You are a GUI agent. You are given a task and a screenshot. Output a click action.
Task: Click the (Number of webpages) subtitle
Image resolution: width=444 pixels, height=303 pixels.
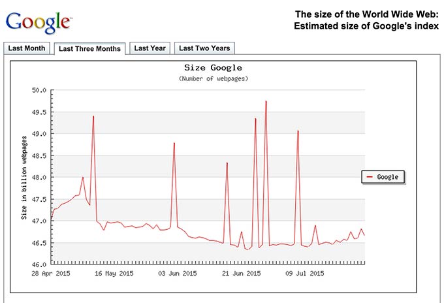pyautogui.click(x=214, y=79)
